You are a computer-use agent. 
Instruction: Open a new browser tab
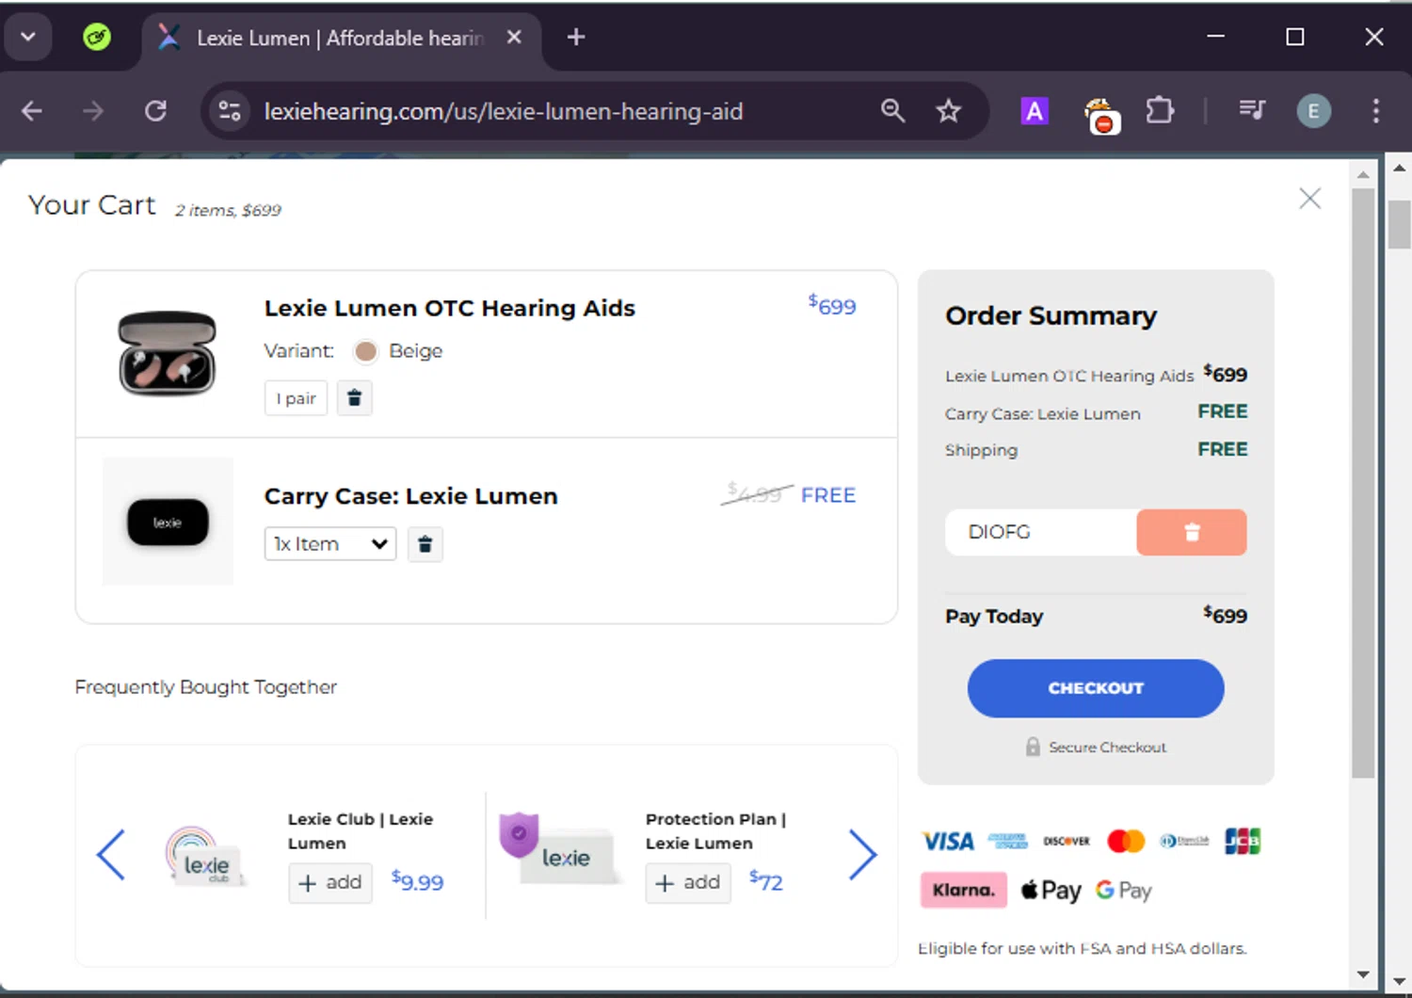point(576,38)
